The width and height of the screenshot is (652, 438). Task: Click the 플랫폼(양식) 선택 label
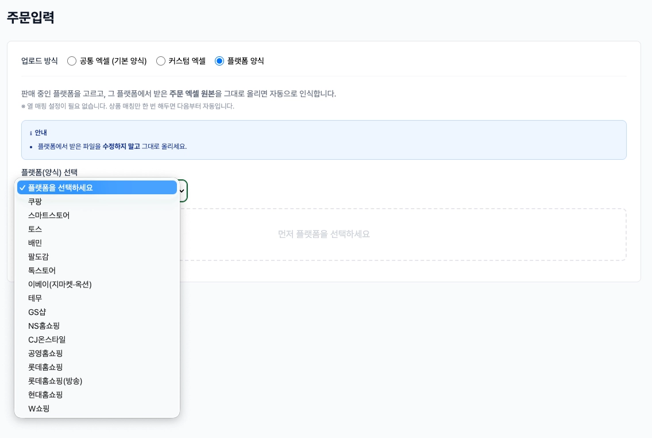click(x=49, y=172)
